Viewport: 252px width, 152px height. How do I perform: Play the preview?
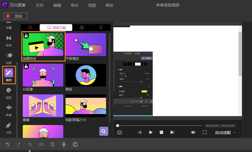[x=150, y=132]
